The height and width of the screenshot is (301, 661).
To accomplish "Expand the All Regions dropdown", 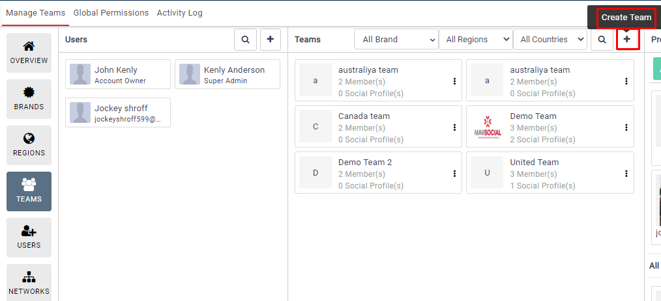I will tap(475, 40).
